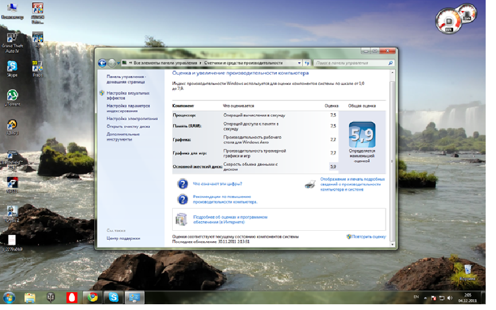Screen dimensions: 496x310
Task: Refresh the control panel address bar
Action: click(307, 63)
